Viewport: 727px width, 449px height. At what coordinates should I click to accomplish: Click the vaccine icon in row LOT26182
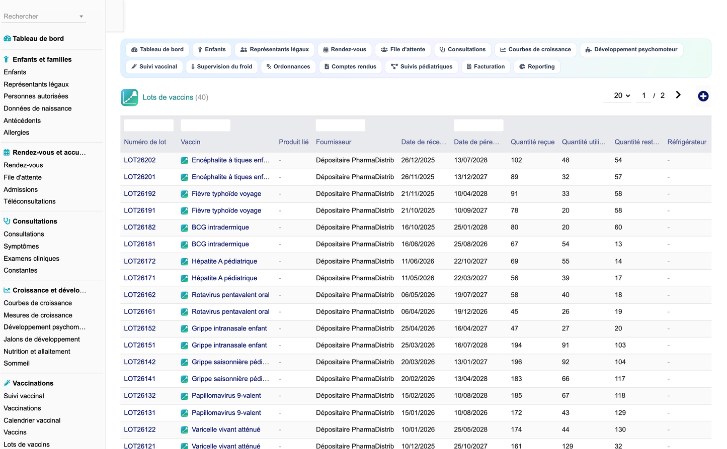coord(185,228)
